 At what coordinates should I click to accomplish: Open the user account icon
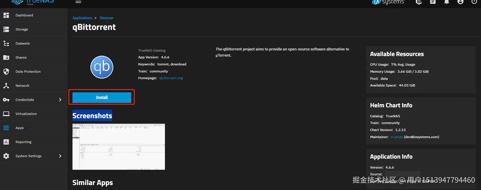(x=460, y=2)
